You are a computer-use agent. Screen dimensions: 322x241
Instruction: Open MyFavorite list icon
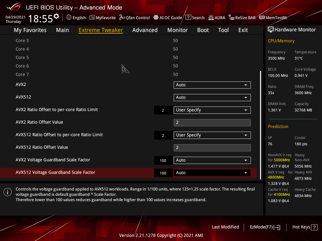92,18
